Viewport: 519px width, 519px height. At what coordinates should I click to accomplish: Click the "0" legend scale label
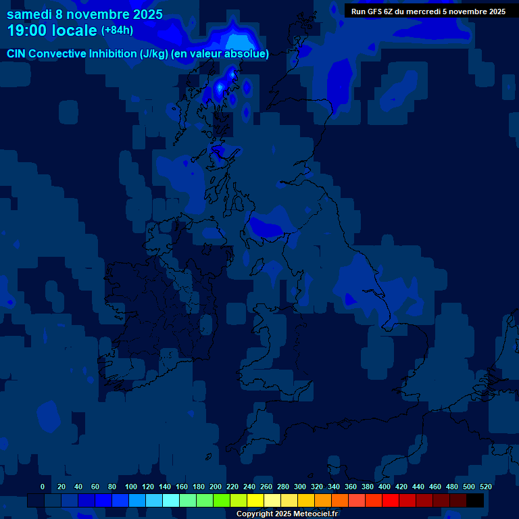tap(43, 487)
